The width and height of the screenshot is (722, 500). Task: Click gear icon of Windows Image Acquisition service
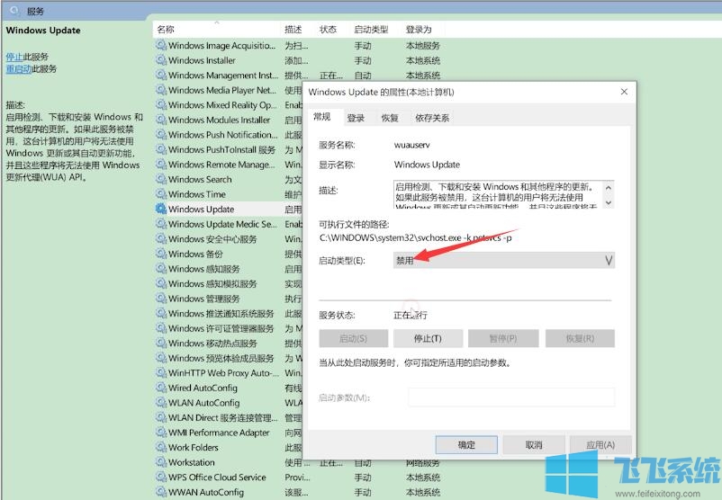click(x=161, y=45)
